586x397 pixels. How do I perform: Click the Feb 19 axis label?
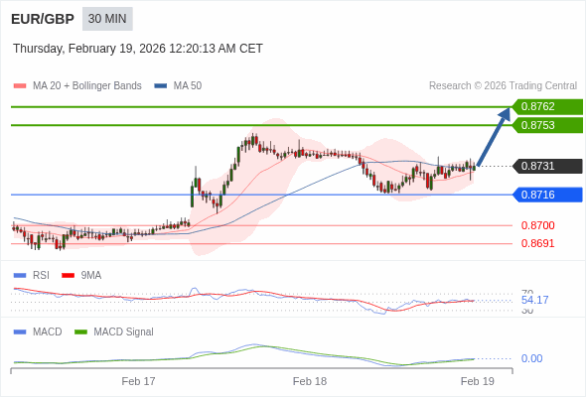point(478,381)
